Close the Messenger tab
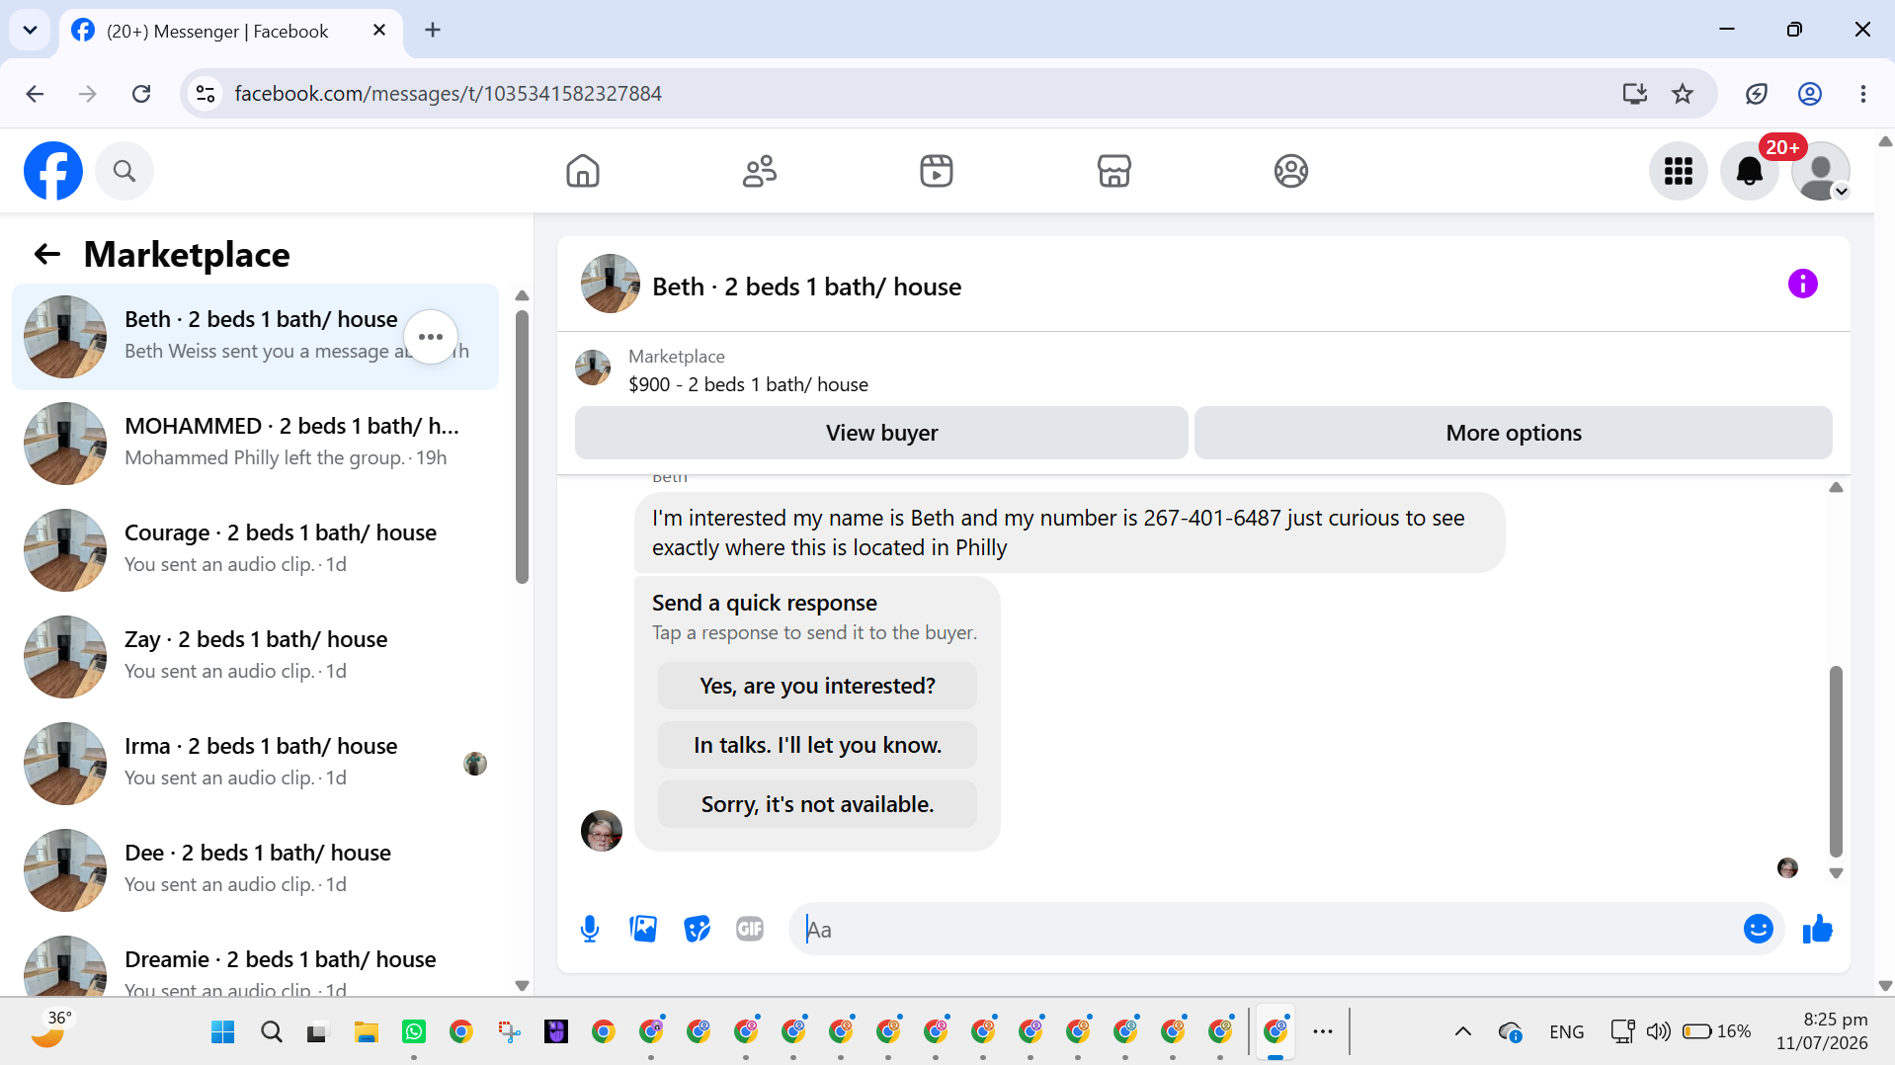 378,31
